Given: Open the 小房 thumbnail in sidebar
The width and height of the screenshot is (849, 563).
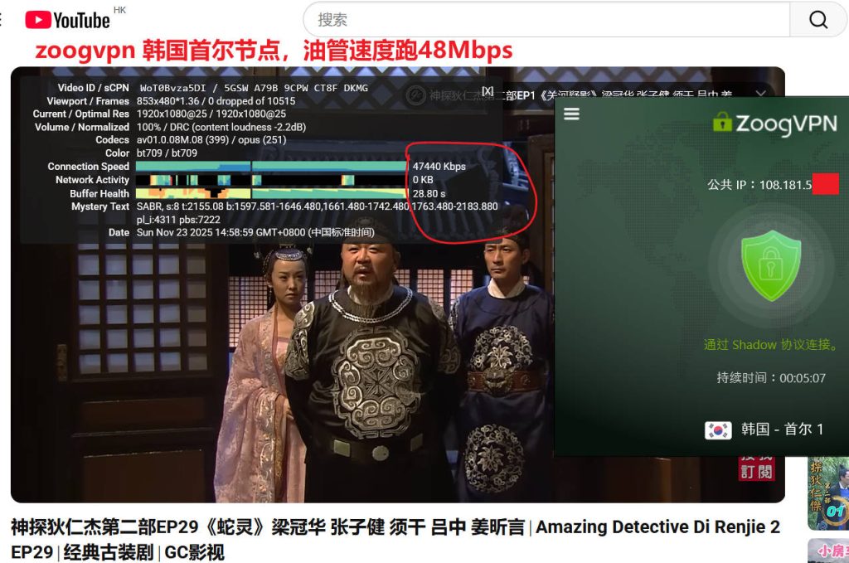Looking at the screenshot, I should coord(829,551).
